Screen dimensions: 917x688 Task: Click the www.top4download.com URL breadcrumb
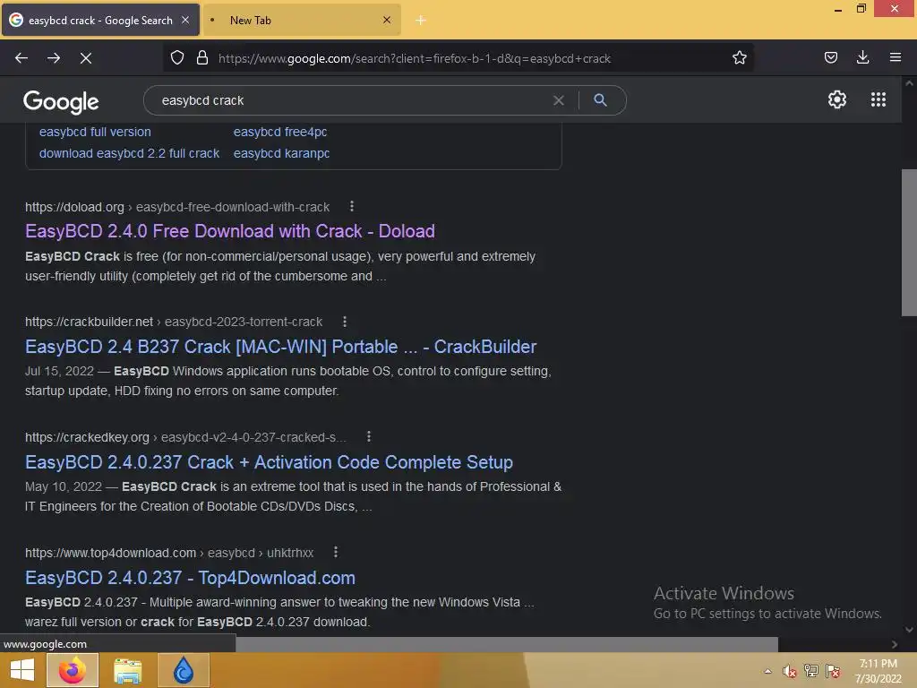tap(169, 553)
